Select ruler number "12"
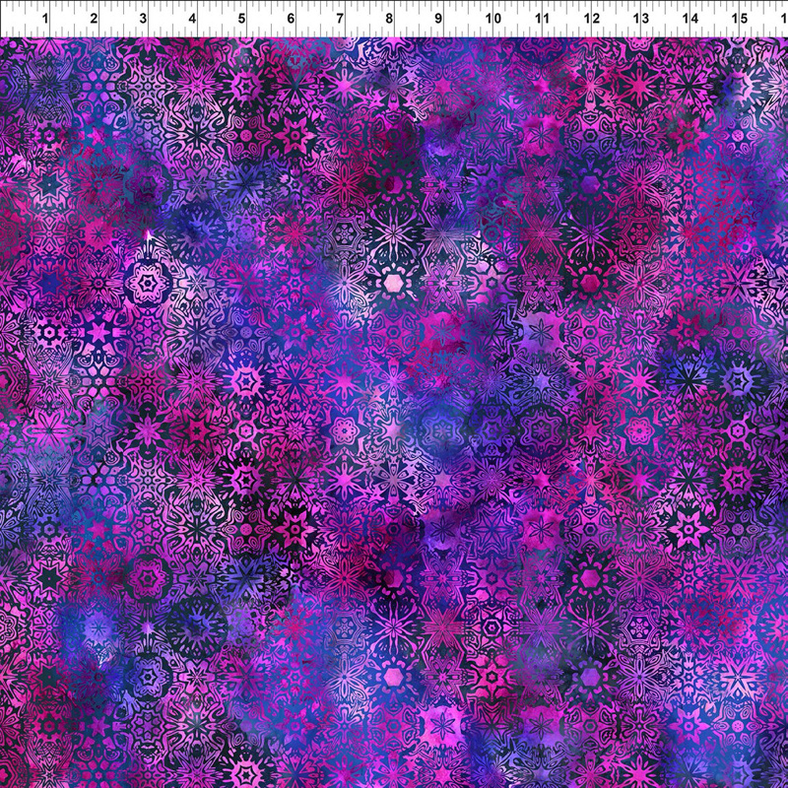788x788 pixels. click(592, 19)
